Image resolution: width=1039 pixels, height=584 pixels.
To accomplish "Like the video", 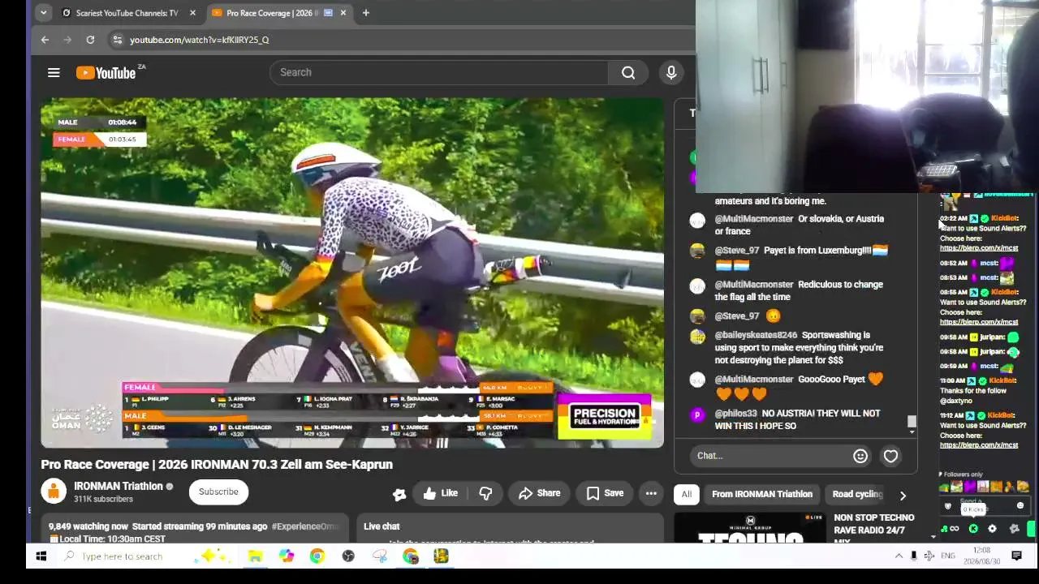I will [440, 493].
